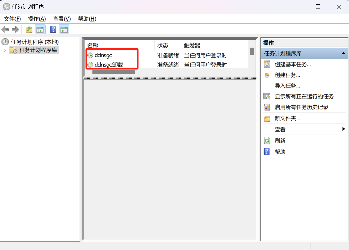Collapse the 任务计划程序库 actions section arrow
This screenshot has width=349, height=250.
coord(343,54)
